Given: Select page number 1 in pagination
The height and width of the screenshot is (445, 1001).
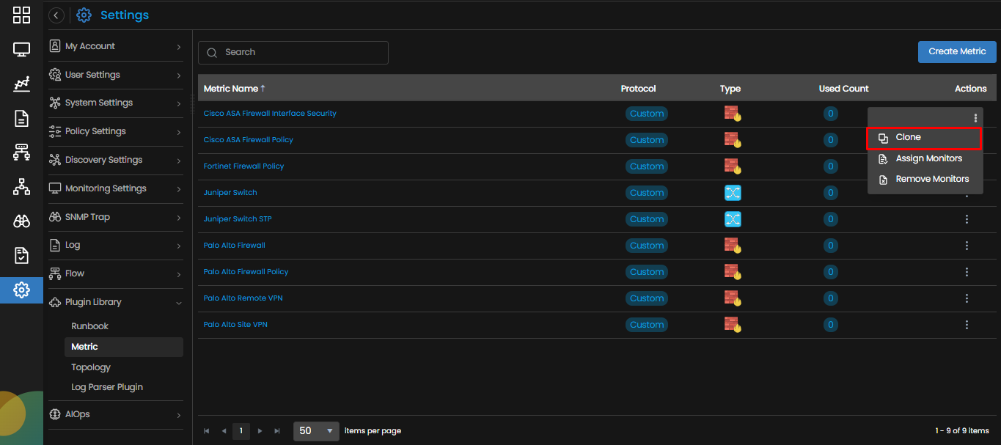Looking at the screenshot, I should click(x=241, y=431).
